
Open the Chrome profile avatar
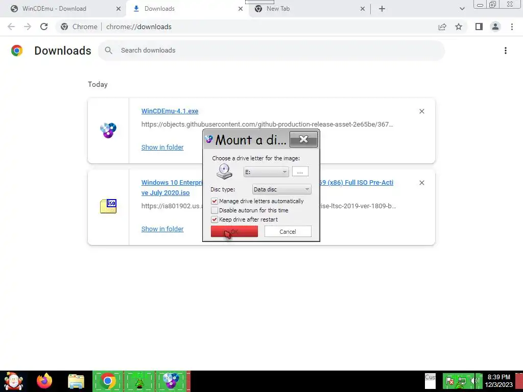click(x=495, y=27)
